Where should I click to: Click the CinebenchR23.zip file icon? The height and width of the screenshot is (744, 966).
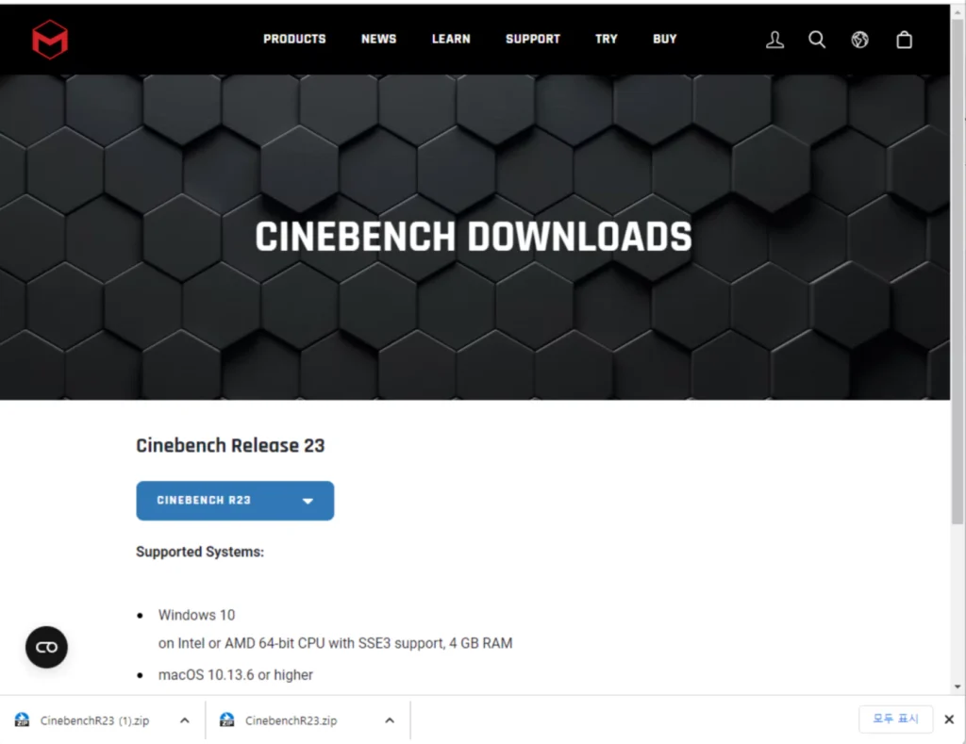(x=226, y=720)
